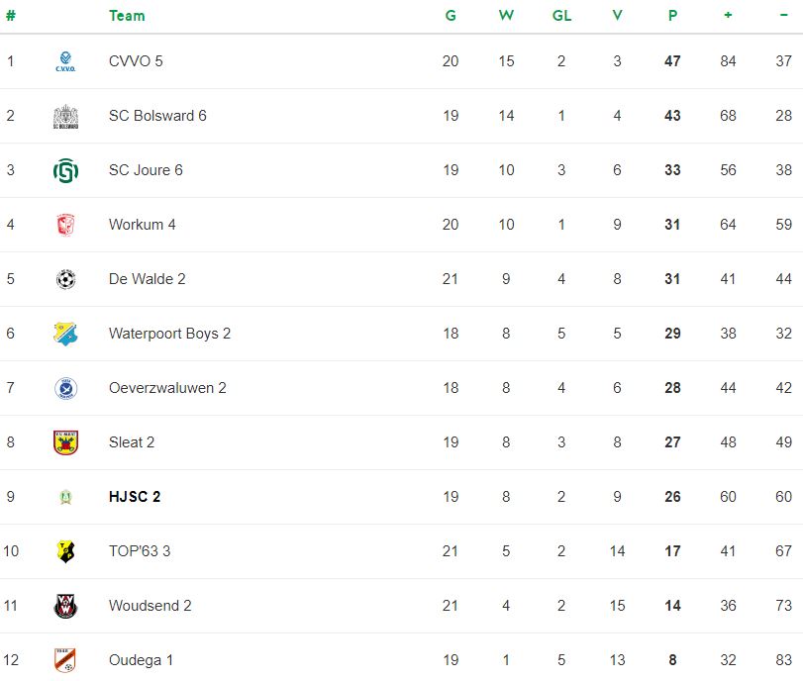Open the Waterpoort Boys crest icon
The width and height of the screenshot is (803, 681).
click(x=65, y=334)
